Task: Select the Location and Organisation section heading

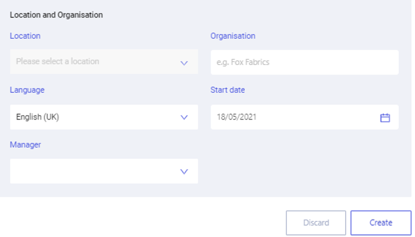Action: (x=56, y=15)
